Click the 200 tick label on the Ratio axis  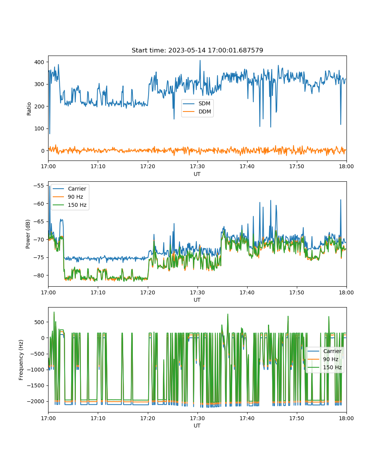tap(40, 106)
